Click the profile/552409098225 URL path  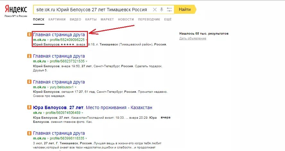point(67,40)
